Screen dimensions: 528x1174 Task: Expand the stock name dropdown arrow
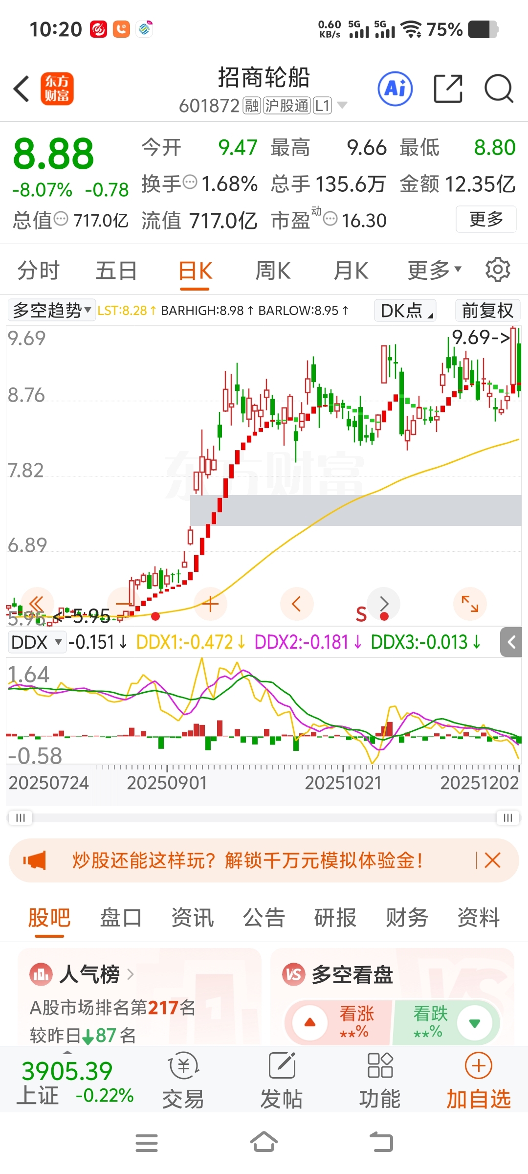tap(342, 105)
